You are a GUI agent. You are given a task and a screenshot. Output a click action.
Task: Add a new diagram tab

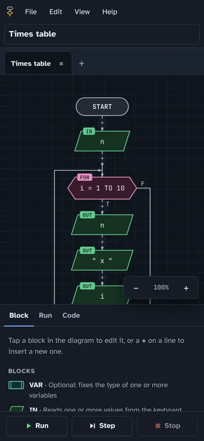82,64
